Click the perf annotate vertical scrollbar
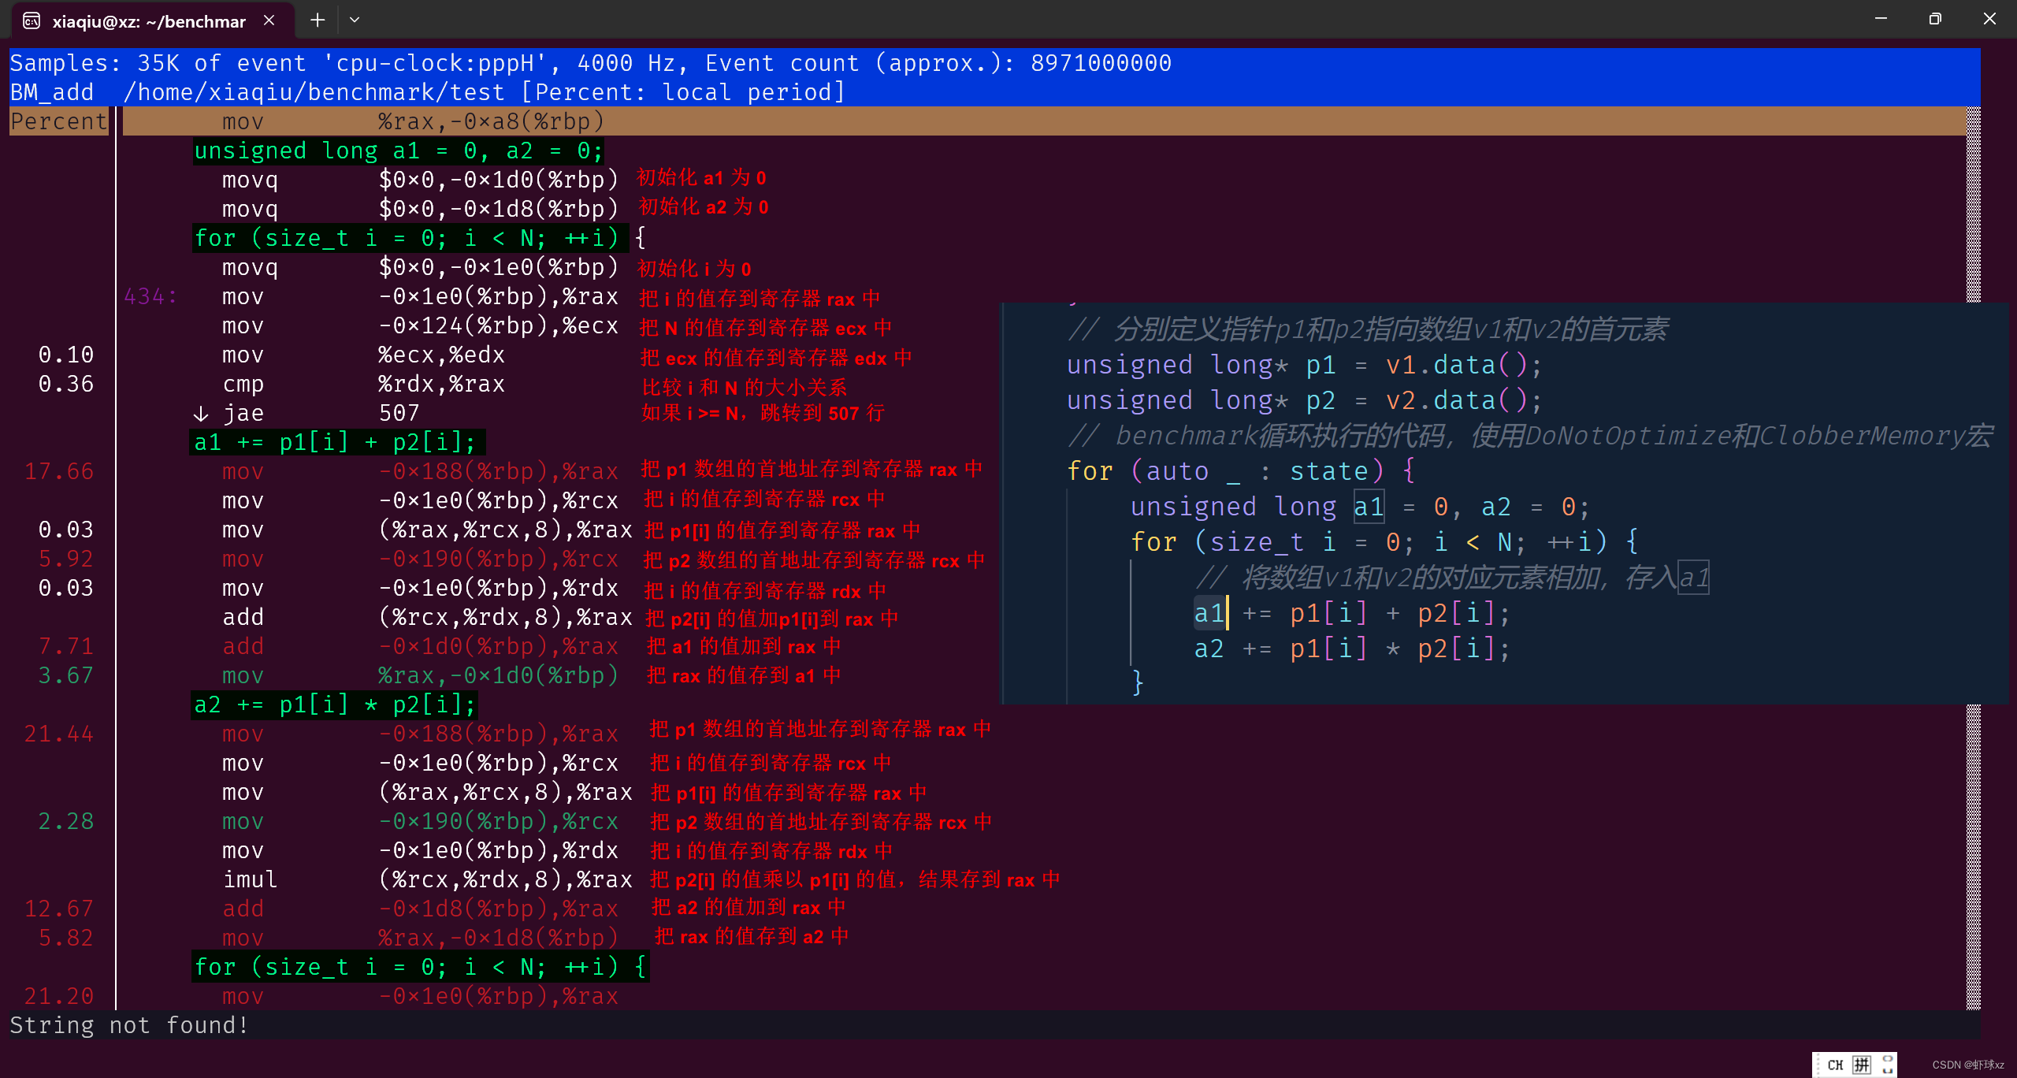Image resolution: width=2017 pixels, height=1078 pixels. coord(1974,558)
